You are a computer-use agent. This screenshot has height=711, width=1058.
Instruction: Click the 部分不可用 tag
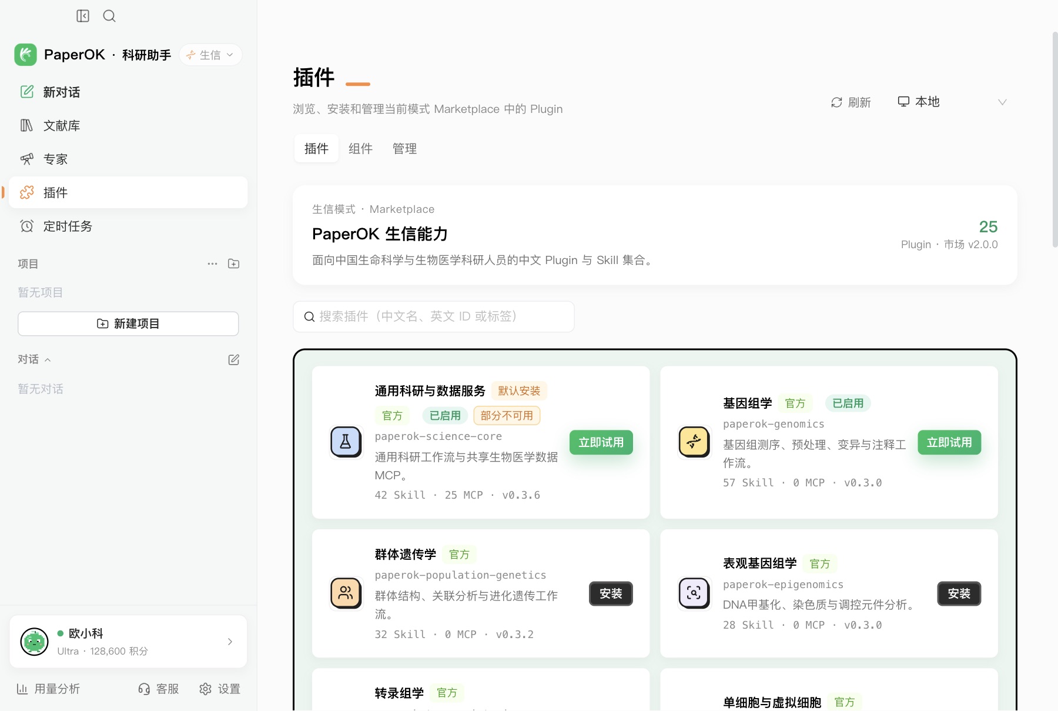[507, 416]
